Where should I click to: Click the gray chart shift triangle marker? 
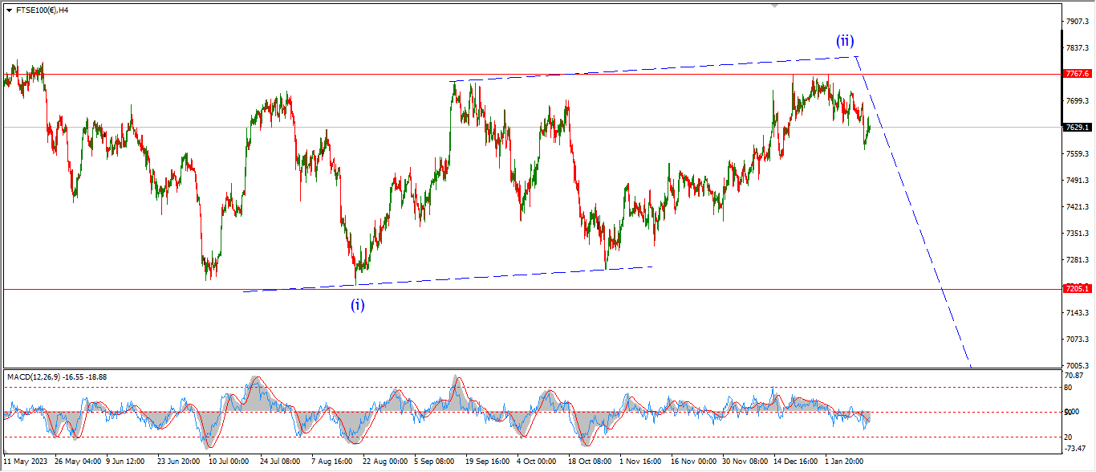(774, 5)
